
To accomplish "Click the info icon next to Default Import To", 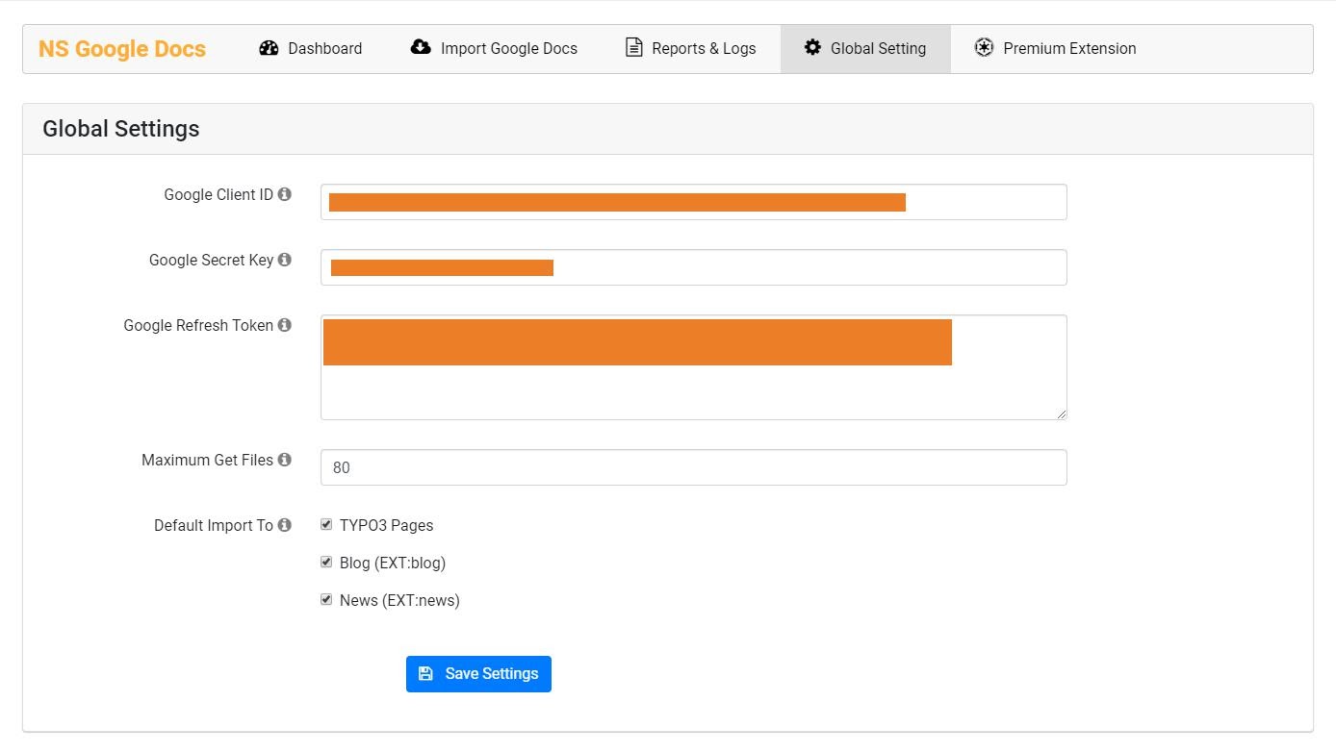I will coord(285,525).
